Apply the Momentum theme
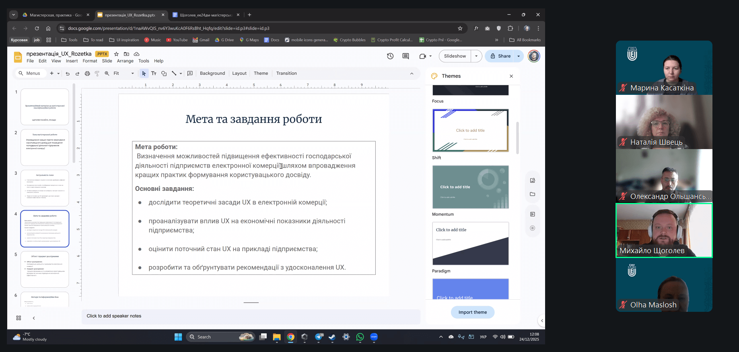 tap(470, 187)
